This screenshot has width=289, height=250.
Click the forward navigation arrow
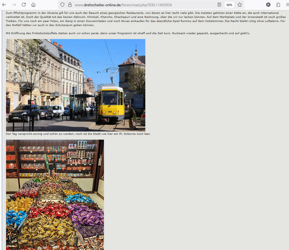(x=14, y=4)
